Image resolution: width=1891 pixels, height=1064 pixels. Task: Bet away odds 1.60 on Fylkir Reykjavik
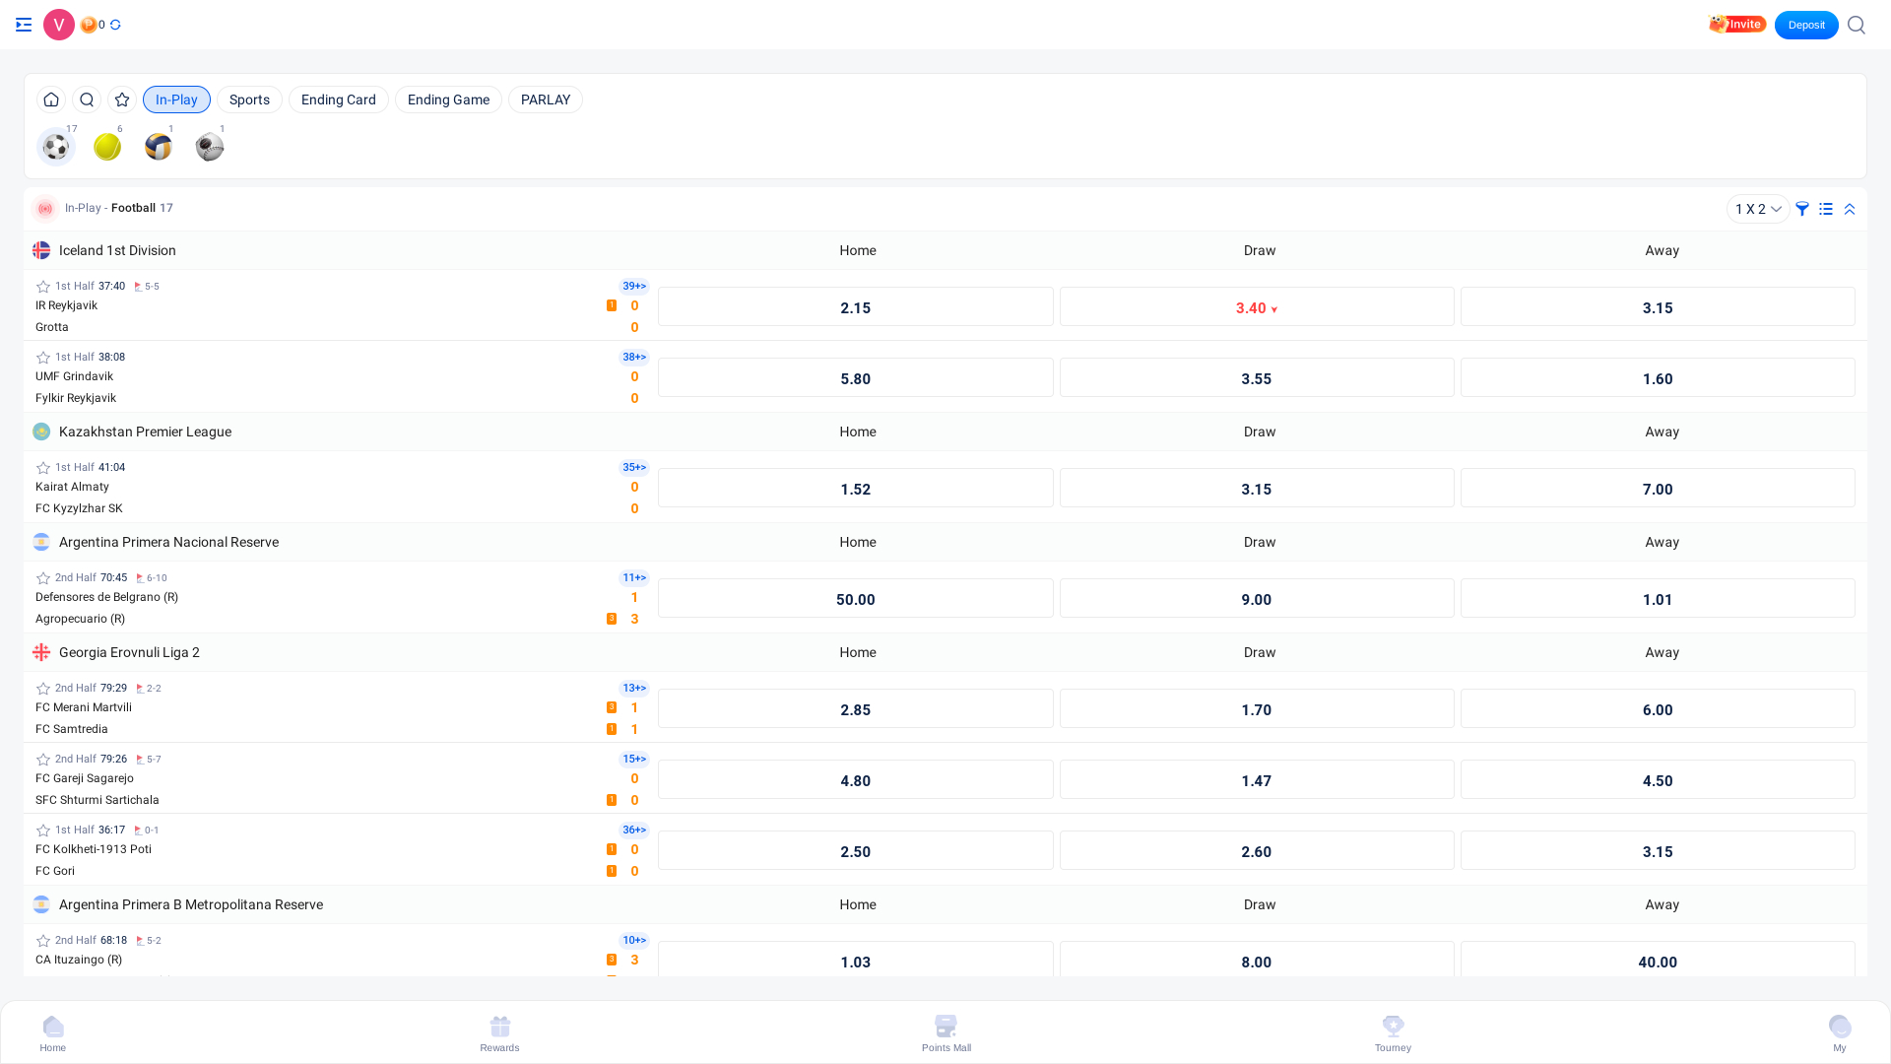1658,377
